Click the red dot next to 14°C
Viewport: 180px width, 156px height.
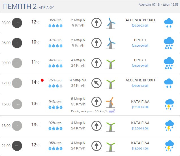pyautogui.click(x=42, y=81)
